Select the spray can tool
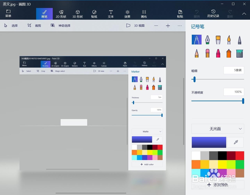 point(228,53)
